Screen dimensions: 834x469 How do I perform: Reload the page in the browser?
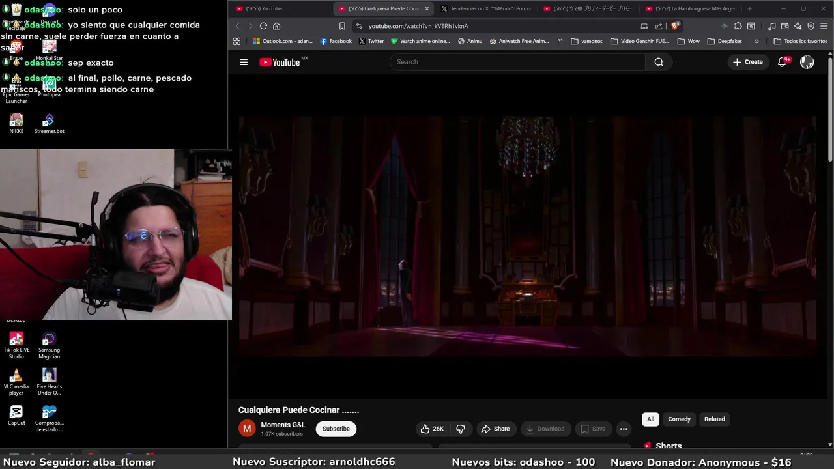tap(263, 26)
